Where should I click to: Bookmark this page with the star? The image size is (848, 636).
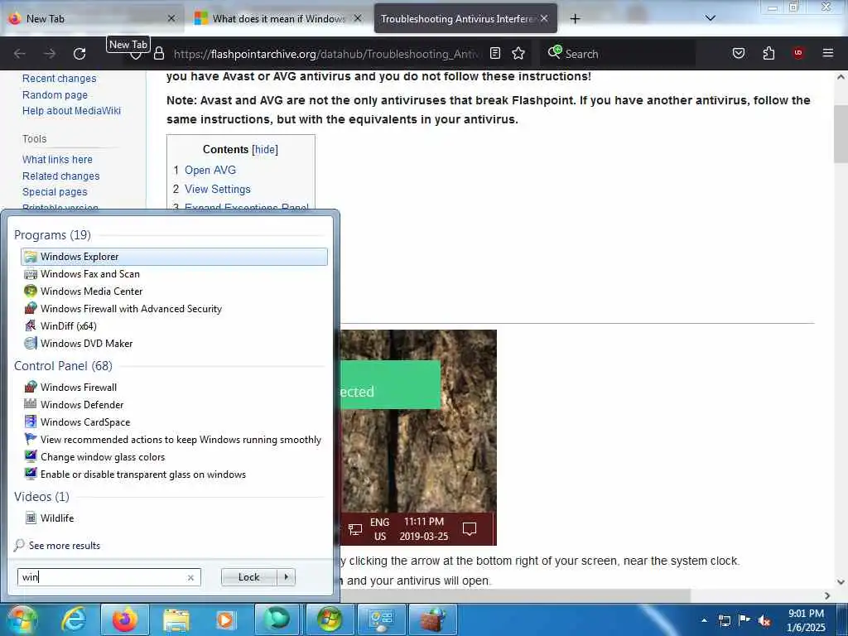[518, 53]
